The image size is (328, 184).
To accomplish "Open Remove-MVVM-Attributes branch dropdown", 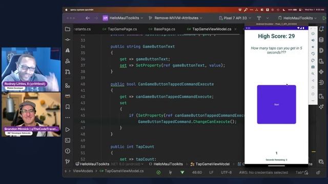I will point(175,18).
